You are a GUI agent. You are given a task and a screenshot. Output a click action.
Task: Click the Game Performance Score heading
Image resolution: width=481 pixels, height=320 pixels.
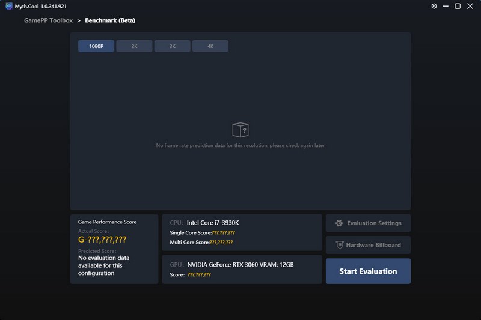108,222
